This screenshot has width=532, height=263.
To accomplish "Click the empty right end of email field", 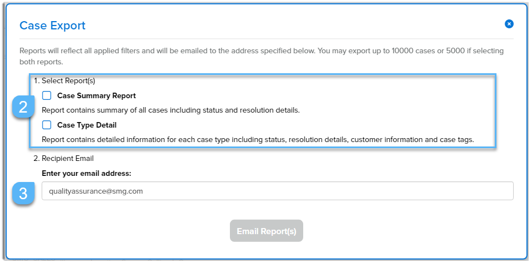I will pyautogui.click(x=472, y=191).
